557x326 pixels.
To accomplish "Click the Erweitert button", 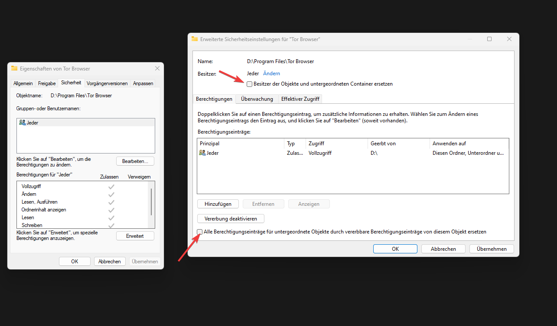I will tap(135, 236).
